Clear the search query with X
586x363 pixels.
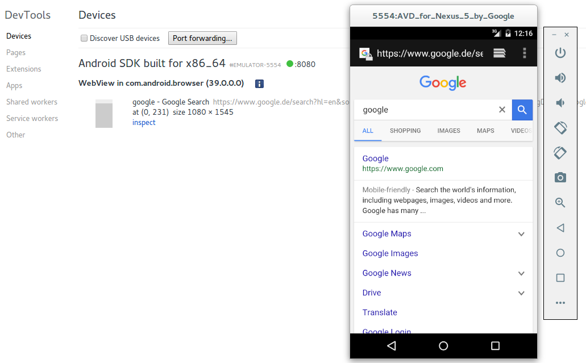click(x=502, y=110)
